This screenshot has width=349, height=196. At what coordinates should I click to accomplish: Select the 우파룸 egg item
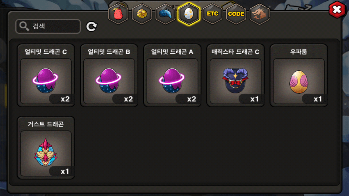pyautogui.click(x=299, y=75)
